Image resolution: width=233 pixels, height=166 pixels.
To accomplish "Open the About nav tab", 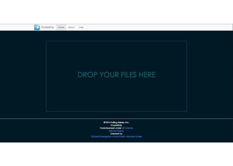I will click(71, 27).
